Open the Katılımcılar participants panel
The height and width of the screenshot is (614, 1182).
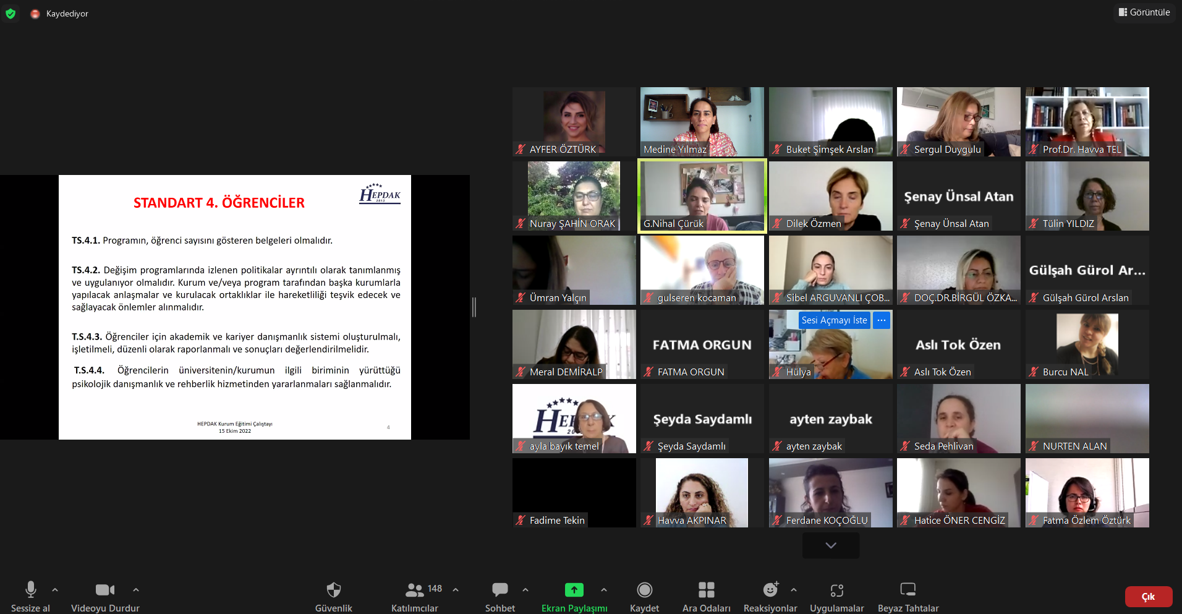point(415,590)
